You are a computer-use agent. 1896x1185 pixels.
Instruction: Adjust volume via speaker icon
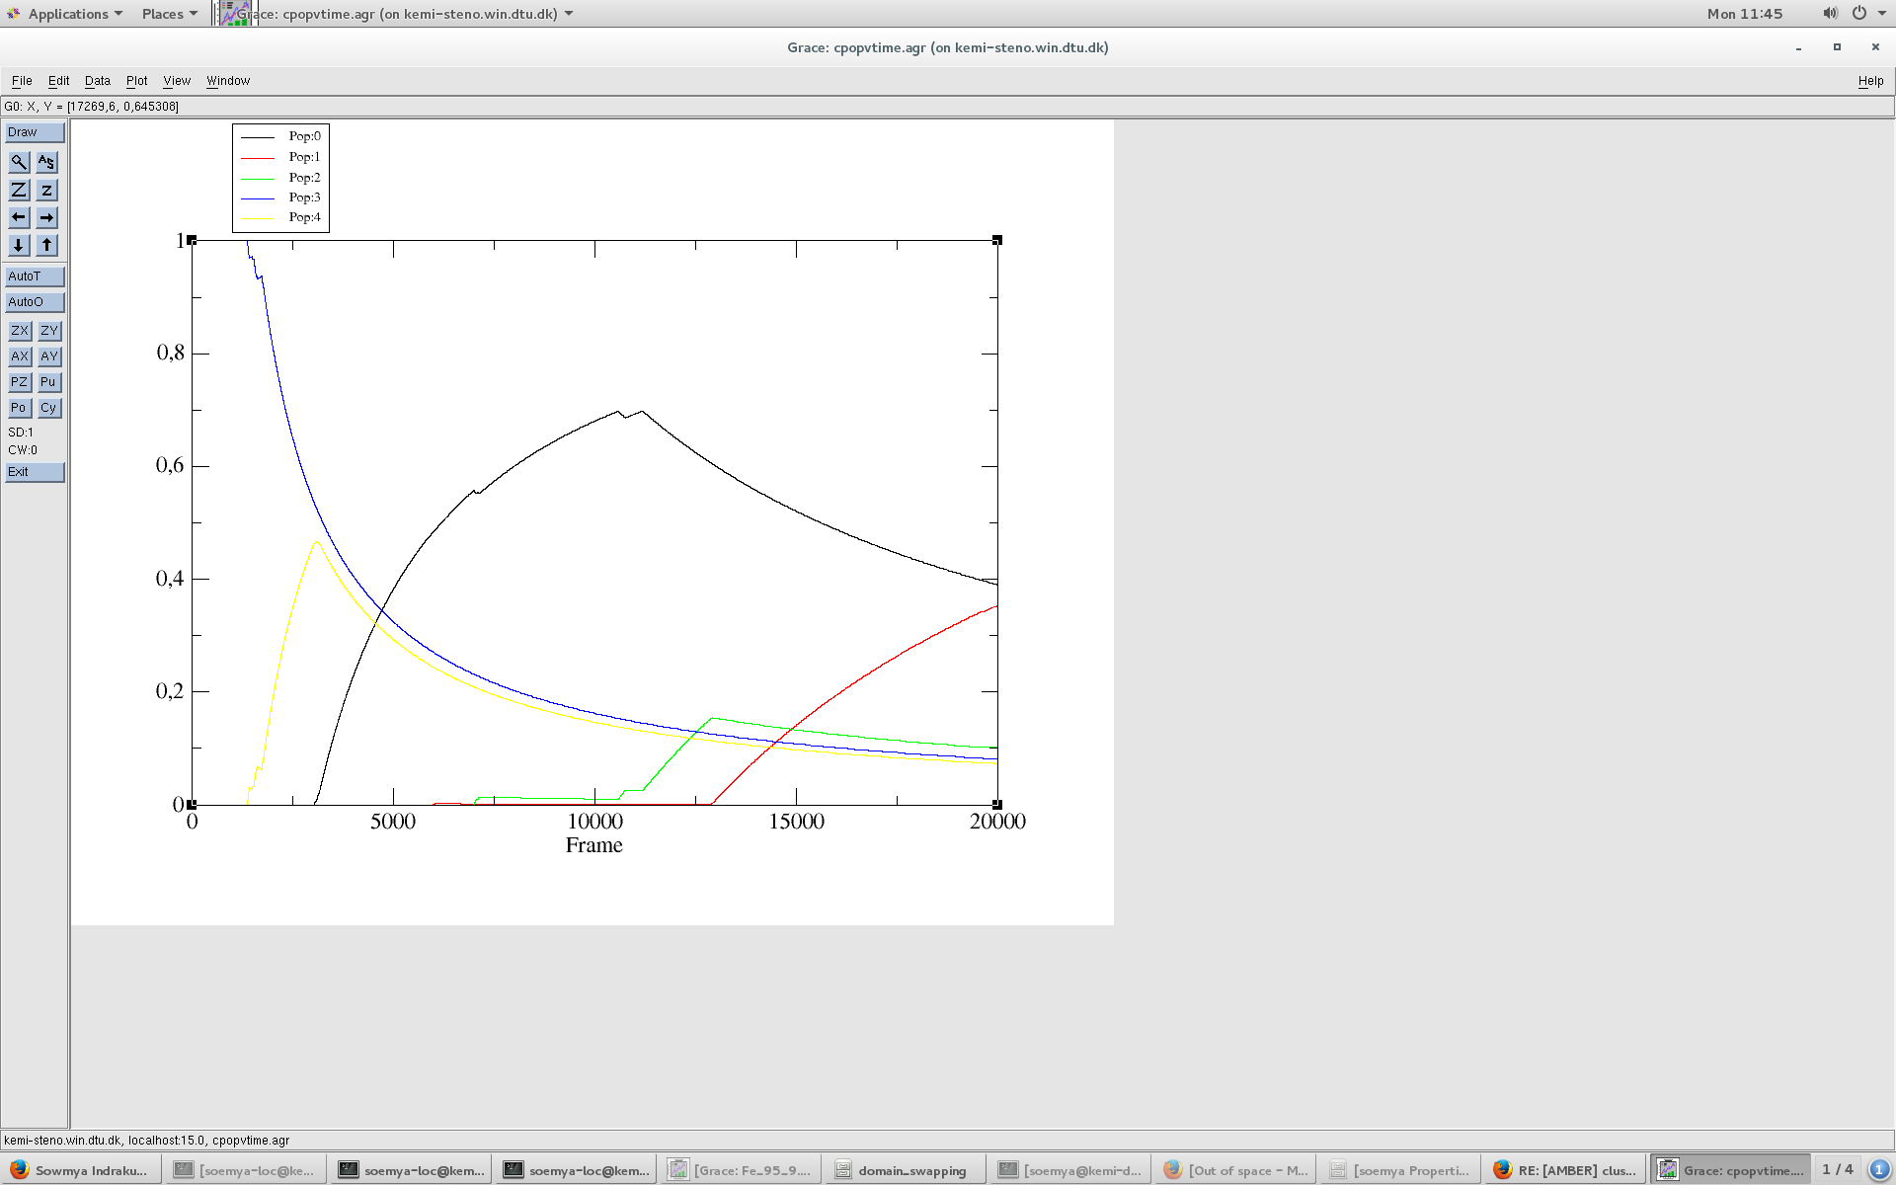click(x=1830, y=14)
